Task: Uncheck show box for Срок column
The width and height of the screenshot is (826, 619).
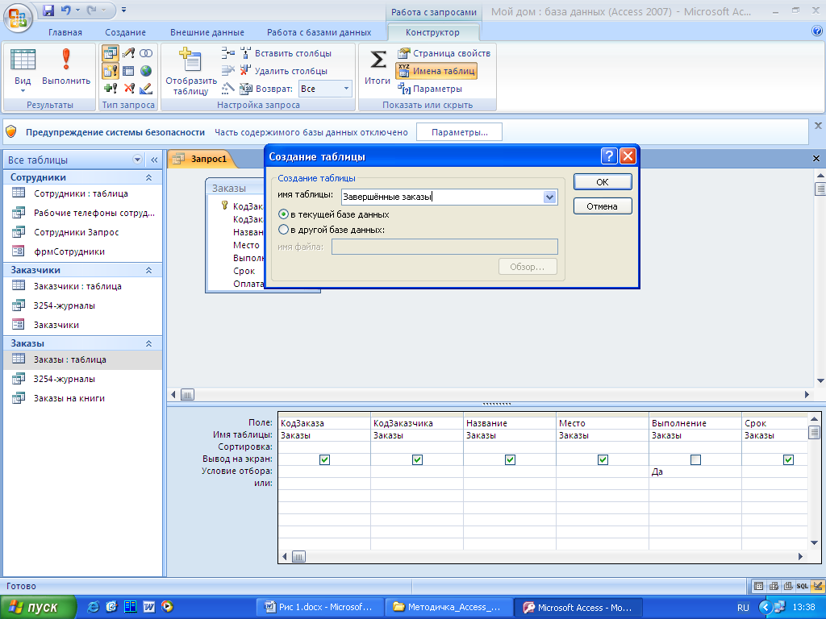Action: point(788,459)
